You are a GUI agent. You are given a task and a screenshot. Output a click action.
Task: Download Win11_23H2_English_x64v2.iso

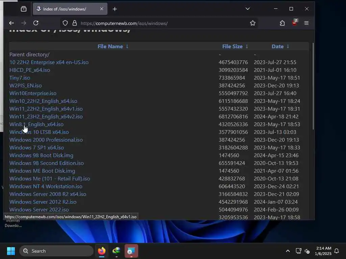point(46,116)
